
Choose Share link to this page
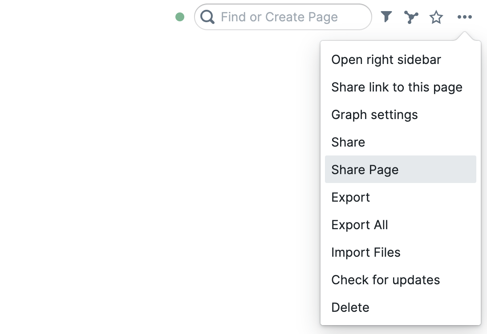[397, 87]
